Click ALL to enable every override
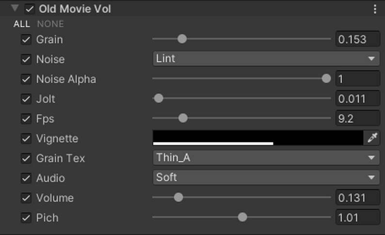This screenshot has height=235, width=385. click(22, 24)
